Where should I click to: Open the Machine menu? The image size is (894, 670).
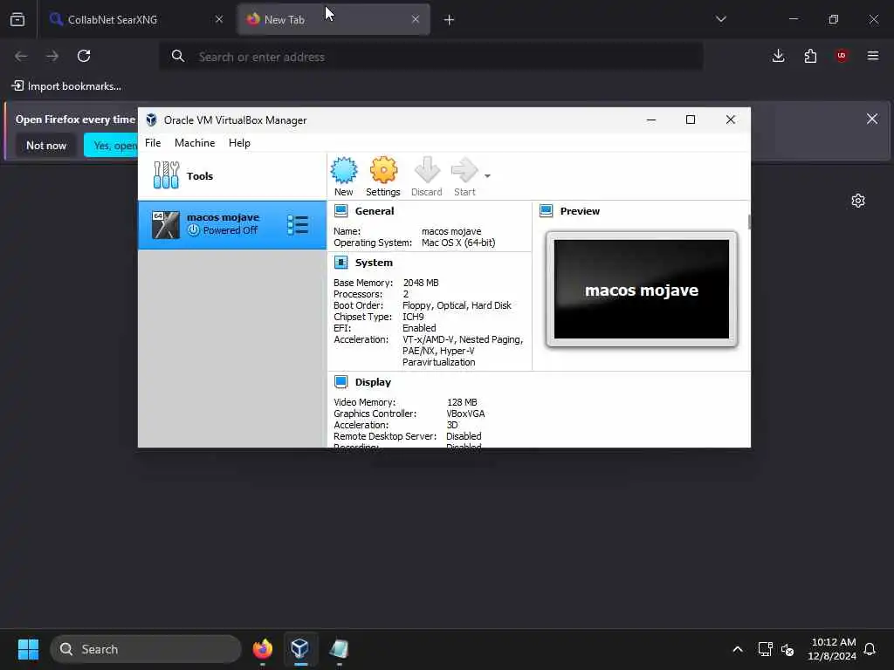(195, 143)
